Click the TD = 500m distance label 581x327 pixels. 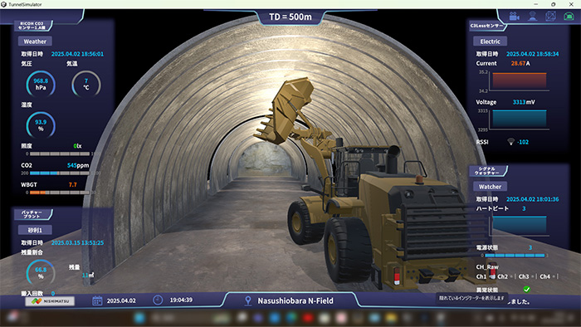coord(290,17)
